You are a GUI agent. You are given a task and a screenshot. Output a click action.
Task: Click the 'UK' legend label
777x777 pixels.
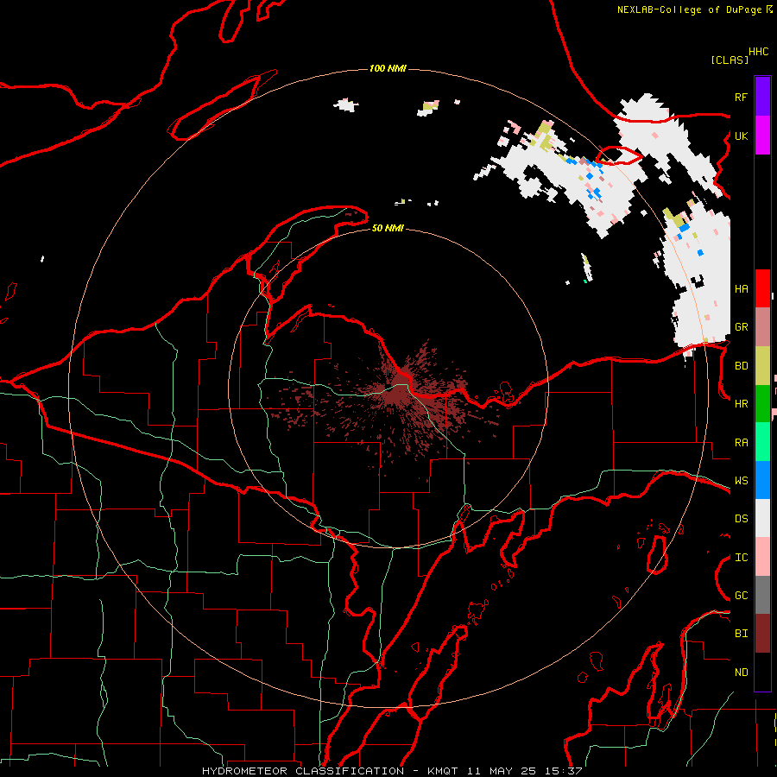click(741, 136)
